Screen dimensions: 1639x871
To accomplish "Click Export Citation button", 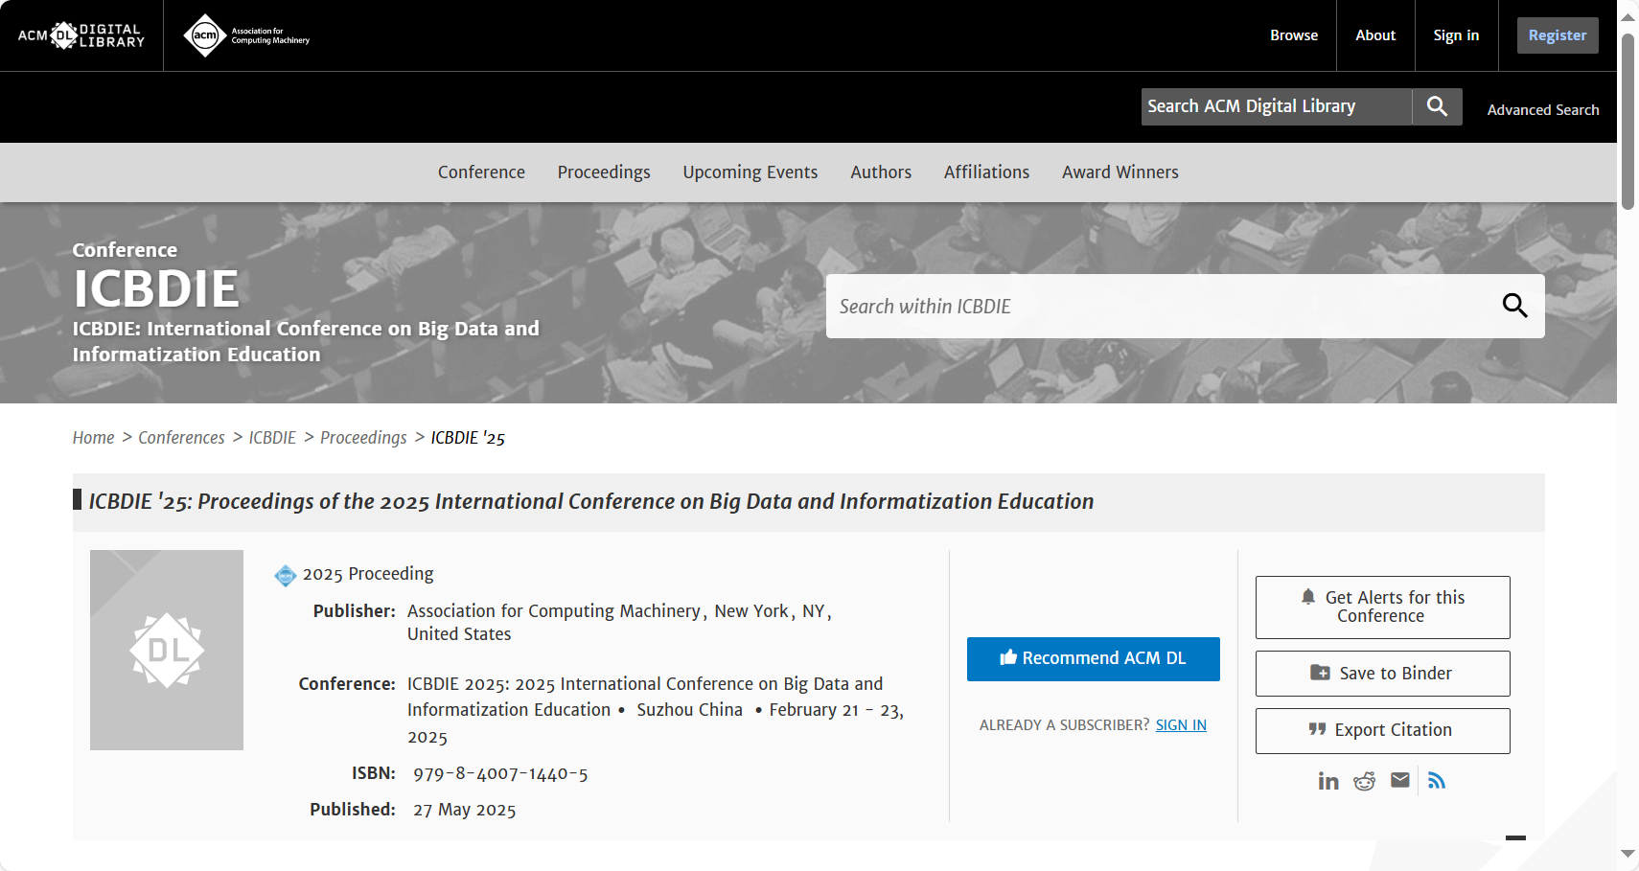I will (x=1383, y=731).
